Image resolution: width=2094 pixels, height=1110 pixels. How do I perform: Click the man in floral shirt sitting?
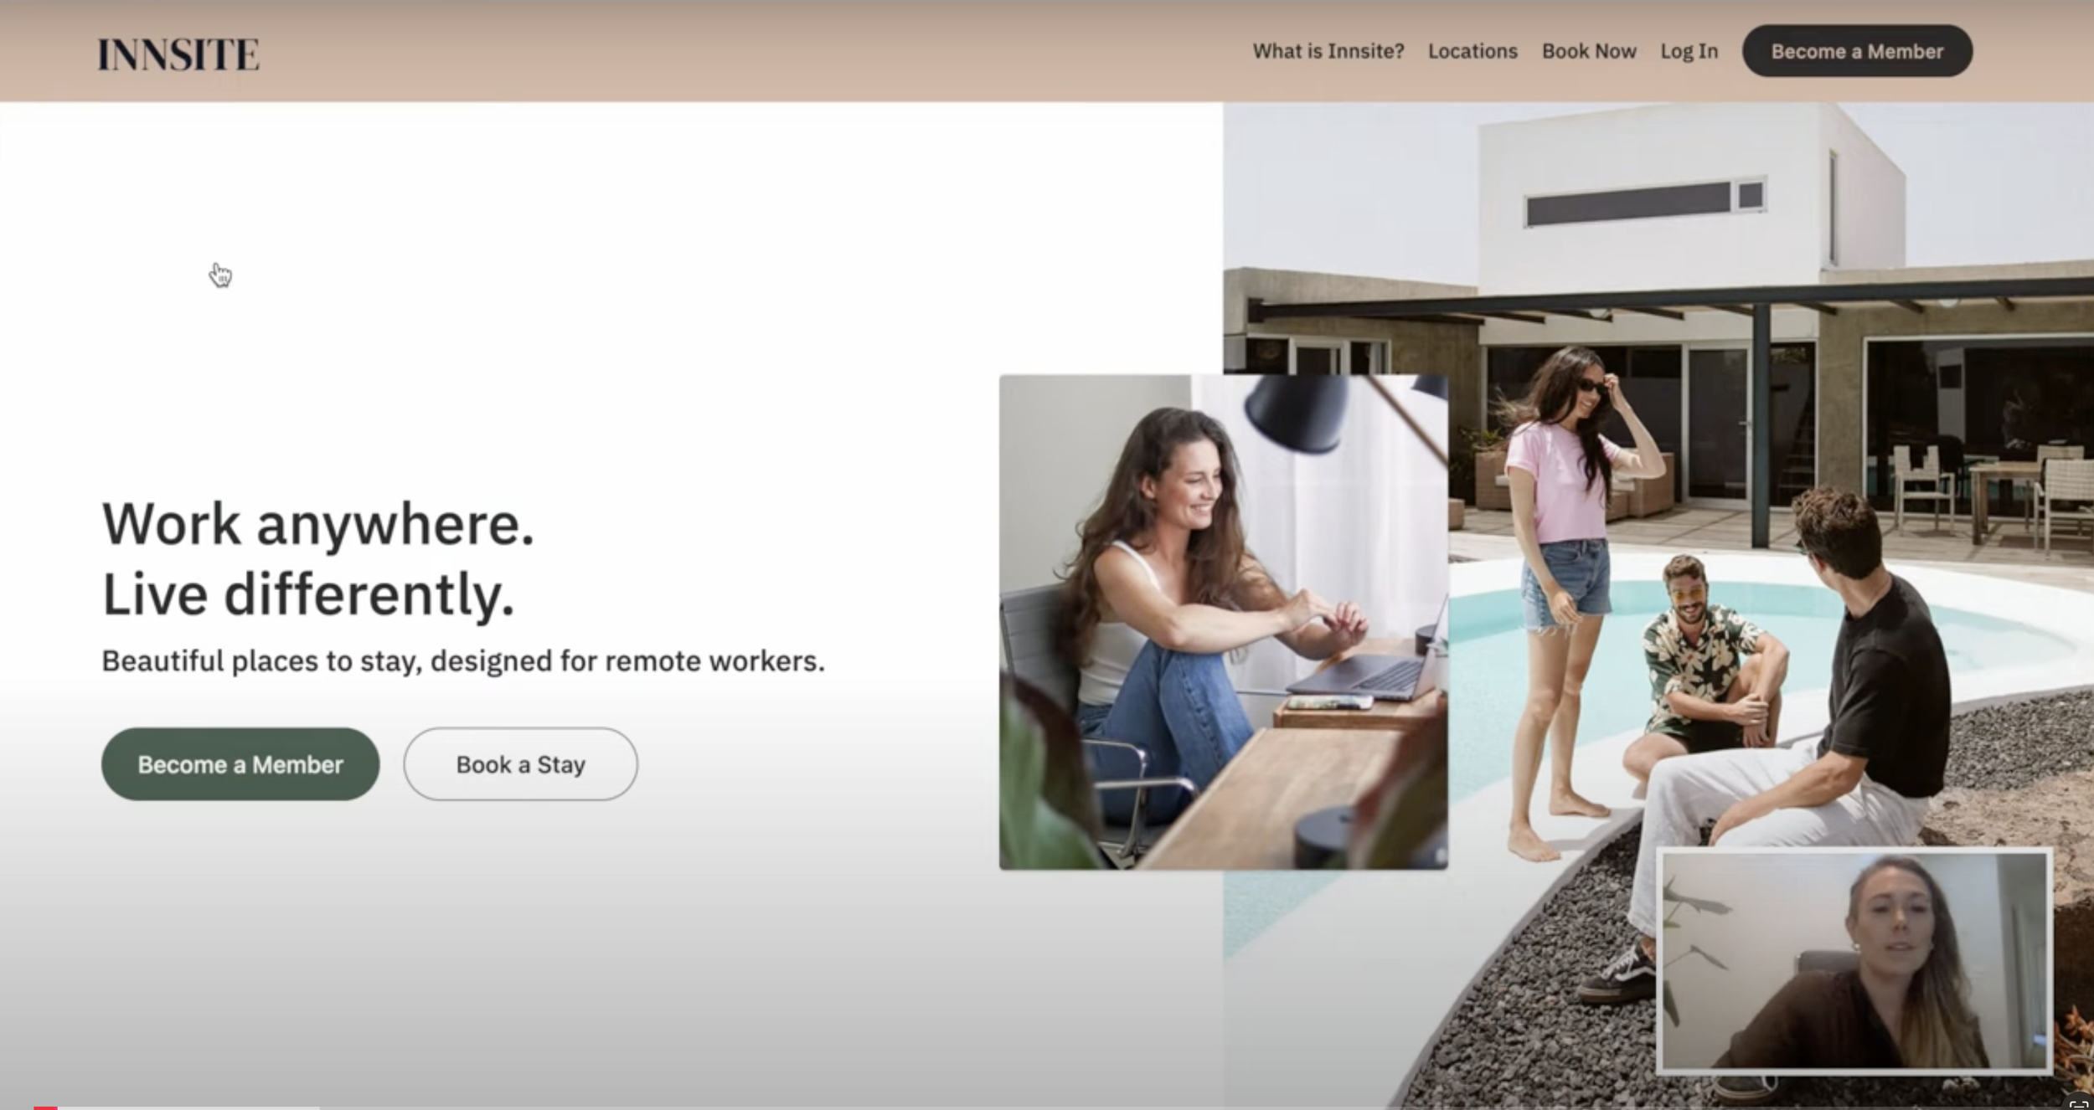(x=1700, y=661)
